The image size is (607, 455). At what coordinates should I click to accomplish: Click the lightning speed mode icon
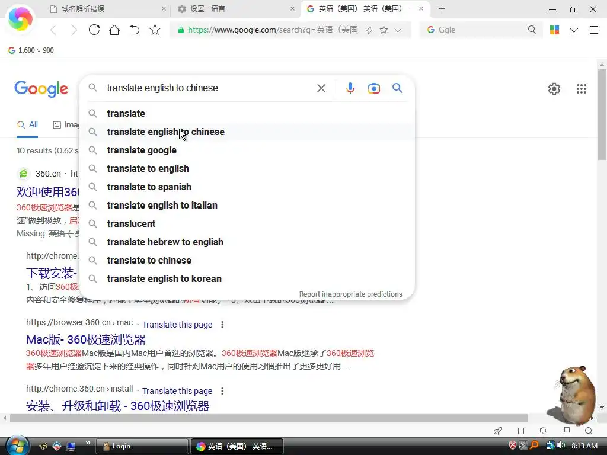[369, 30]
